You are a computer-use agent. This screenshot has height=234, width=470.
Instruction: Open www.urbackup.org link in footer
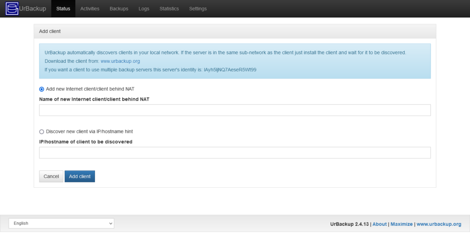click(439, 224)
